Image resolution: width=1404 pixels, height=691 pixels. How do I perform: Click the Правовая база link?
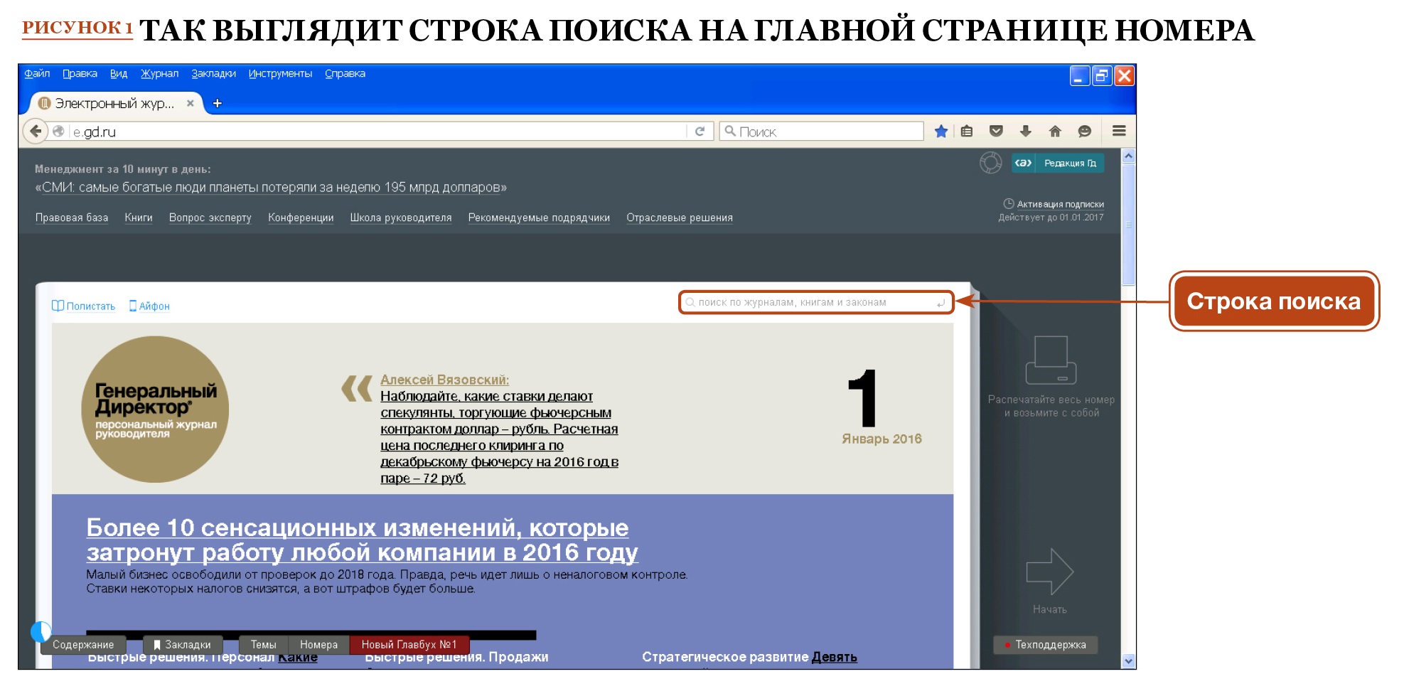click(x=72, y=218)
